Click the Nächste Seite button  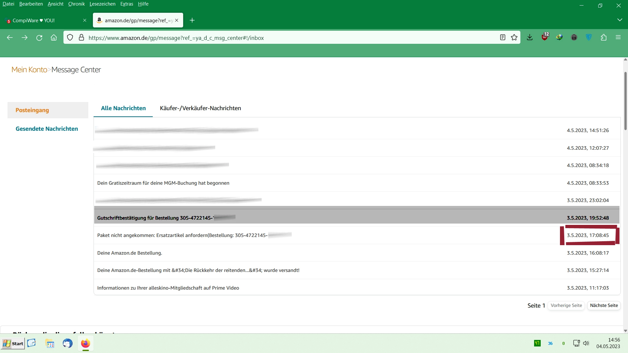pos(604,306)
